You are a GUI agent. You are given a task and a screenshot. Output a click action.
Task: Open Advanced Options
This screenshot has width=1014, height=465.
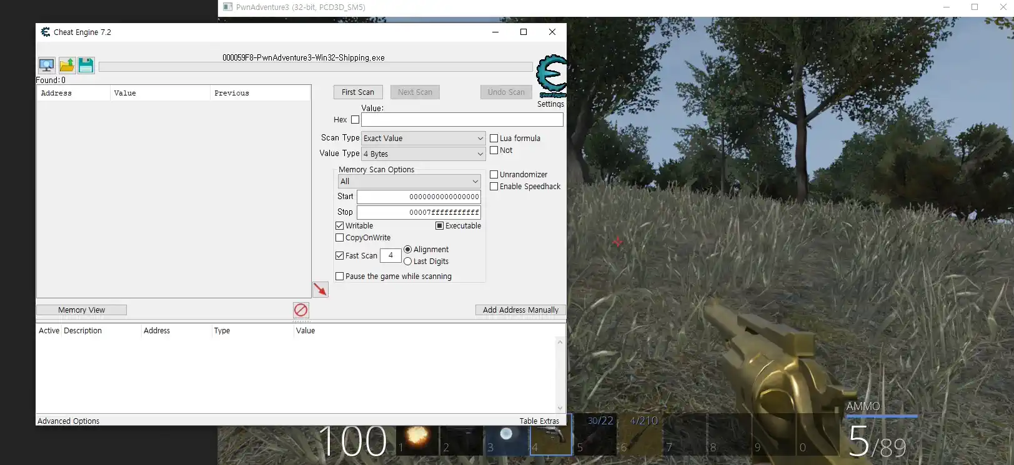tap(68, 421)
